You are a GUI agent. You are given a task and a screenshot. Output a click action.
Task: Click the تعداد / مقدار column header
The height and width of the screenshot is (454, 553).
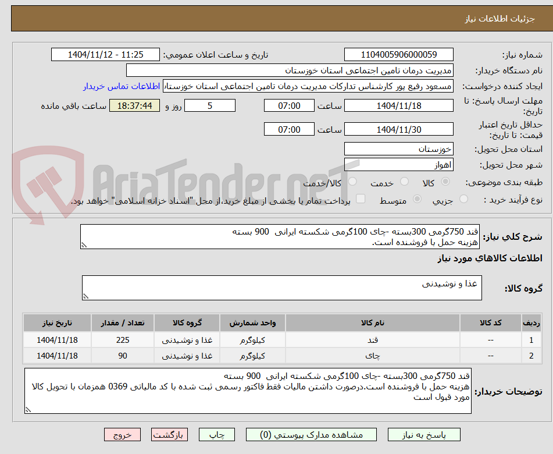click(x=122, y=322)
